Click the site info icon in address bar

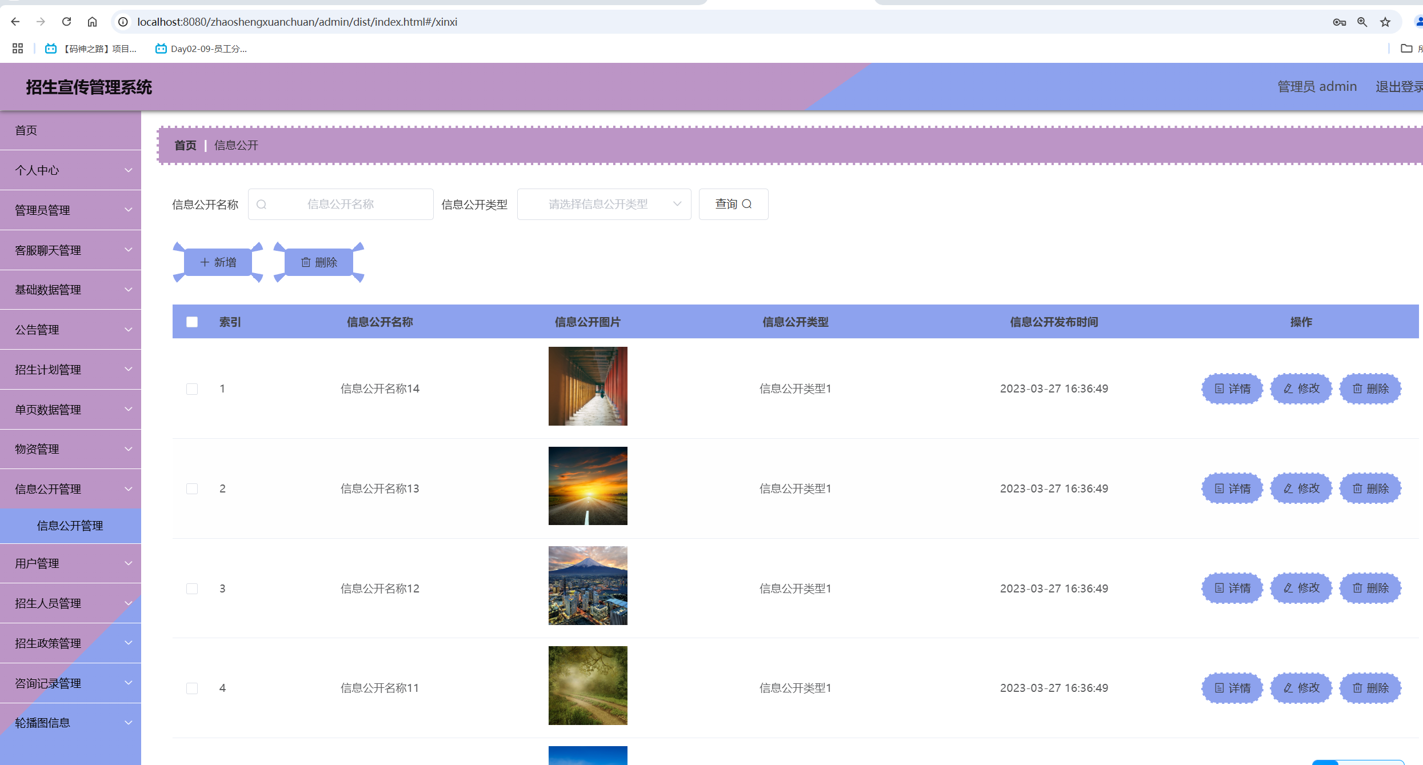[x=123, y=22]
